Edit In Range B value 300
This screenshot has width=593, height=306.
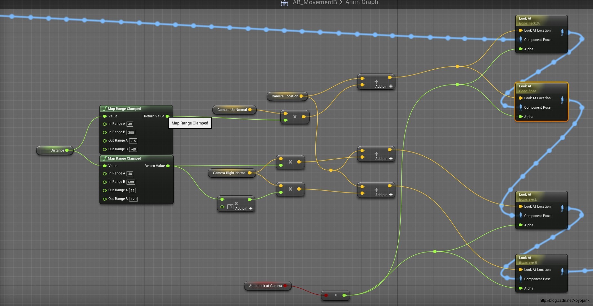(x=131, y=133)
